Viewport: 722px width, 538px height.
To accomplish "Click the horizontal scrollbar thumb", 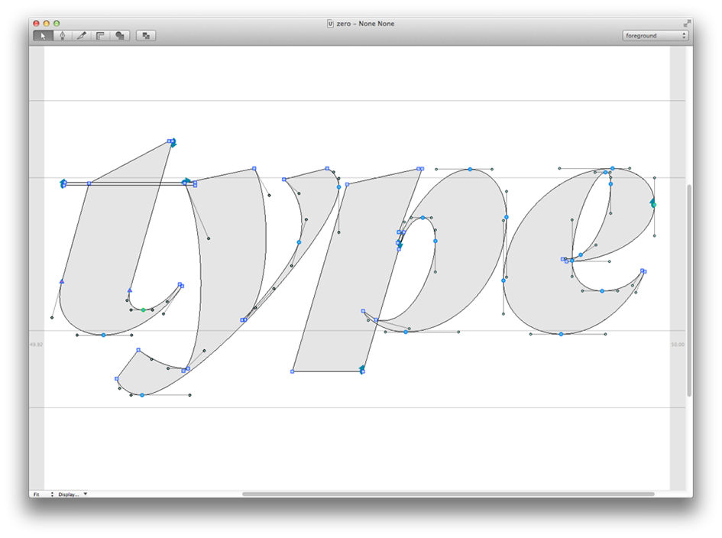I will coord(448,494).
